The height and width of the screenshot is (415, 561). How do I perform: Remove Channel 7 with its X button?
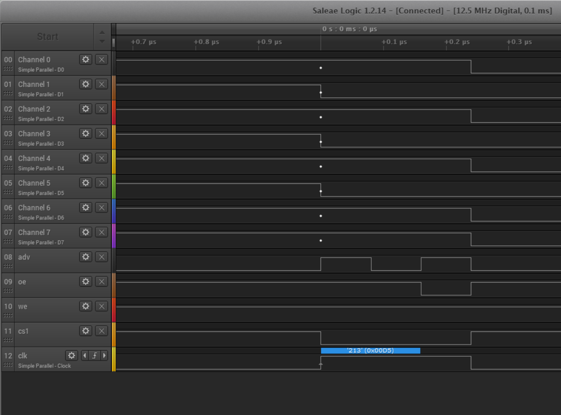(101, 232)
